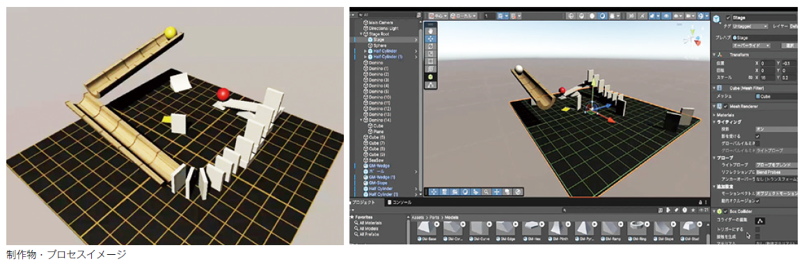Click the 2D view toggle in scene toolbar
Screen dimensions: 804x266
point(631,16)
